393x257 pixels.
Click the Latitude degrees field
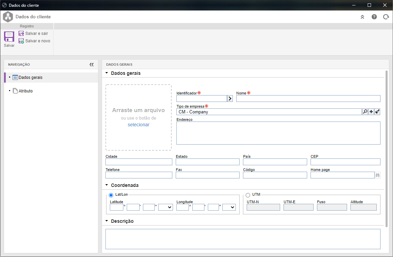point(117,207)
